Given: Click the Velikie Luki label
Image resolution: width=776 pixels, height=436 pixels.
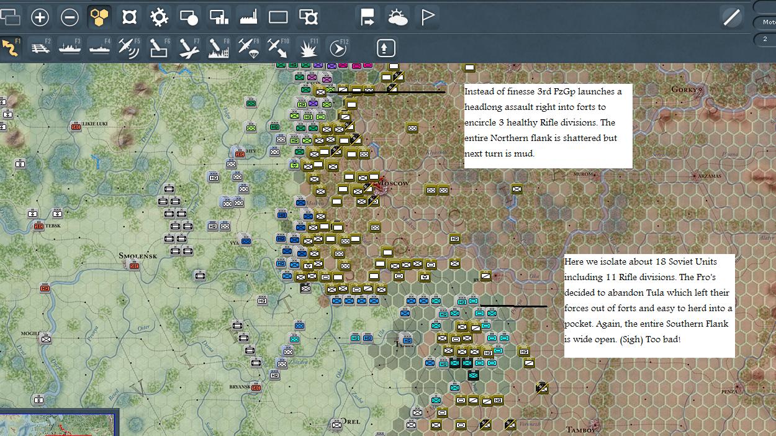Looking at the screenshot, I should coord(94,124).
